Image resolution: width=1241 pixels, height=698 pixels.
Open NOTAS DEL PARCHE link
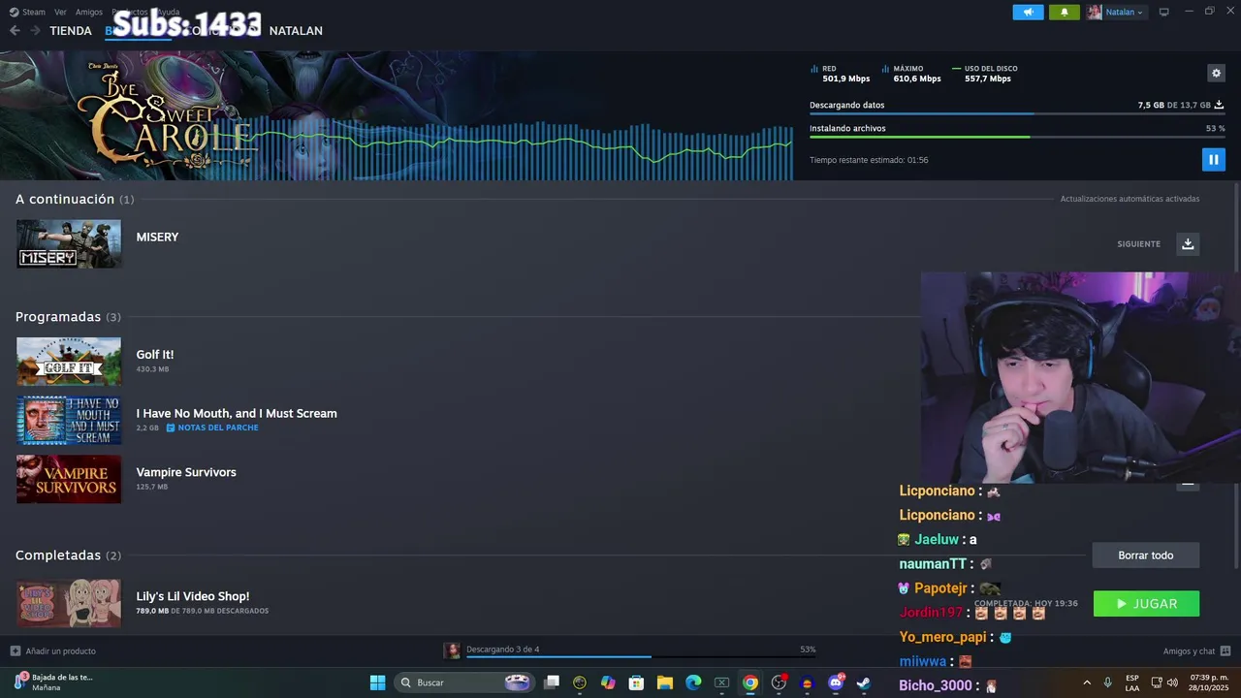[x=212, y=428]
